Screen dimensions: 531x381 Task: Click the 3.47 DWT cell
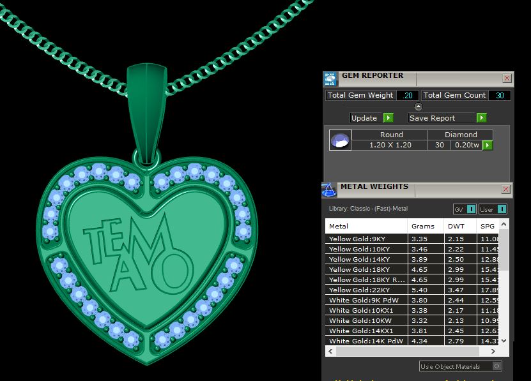pos(460,290)
